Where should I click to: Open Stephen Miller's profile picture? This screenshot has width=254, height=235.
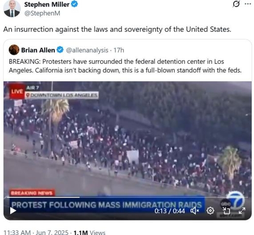(x=12, y=9)
